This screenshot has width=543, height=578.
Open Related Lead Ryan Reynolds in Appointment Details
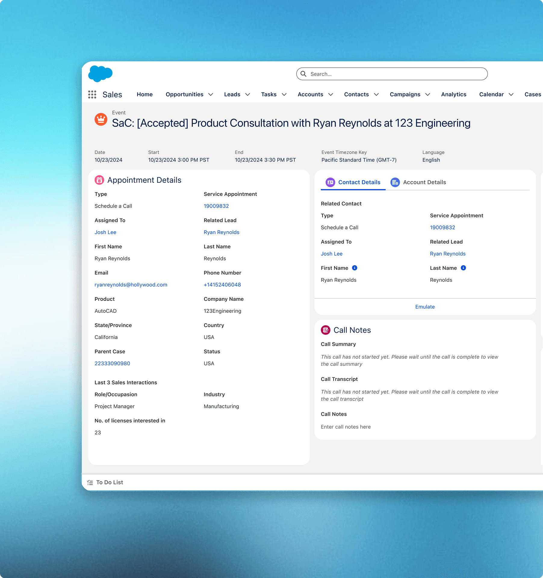[x=222, y=232]
